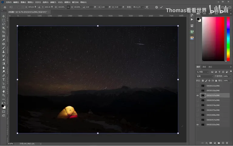
Task: Select the Dodge tool
Action: click(4, 71)
